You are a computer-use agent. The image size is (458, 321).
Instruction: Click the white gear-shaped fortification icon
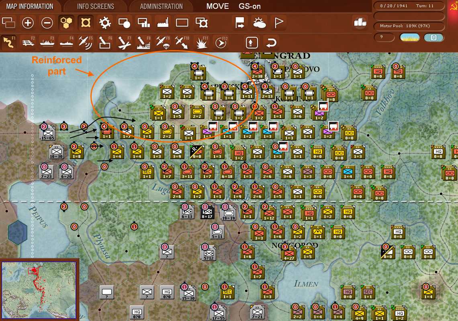105,23
